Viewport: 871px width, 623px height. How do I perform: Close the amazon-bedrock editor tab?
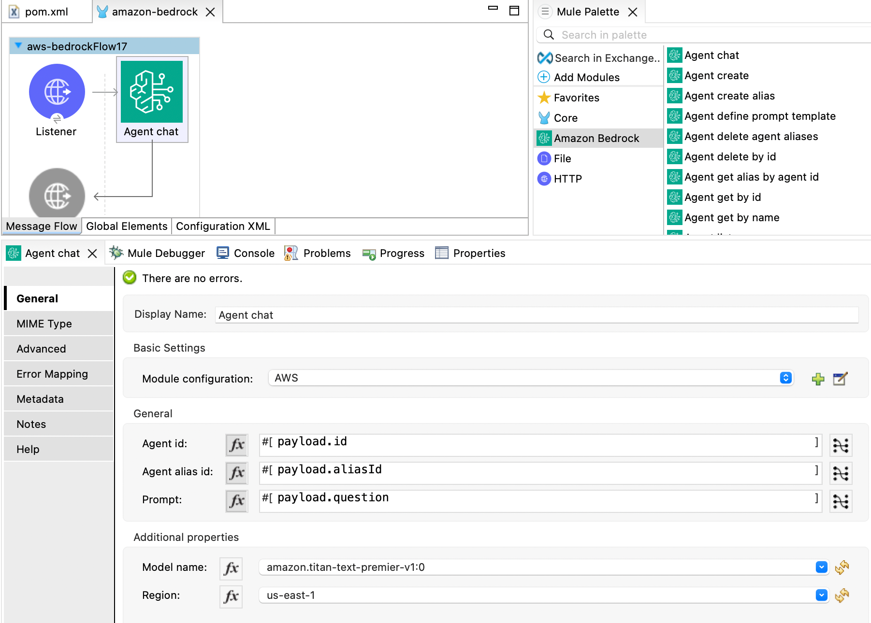210,12
